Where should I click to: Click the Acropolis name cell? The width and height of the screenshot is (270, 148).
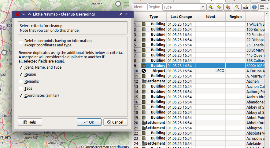pyautogui.click(x=255, y=138)
